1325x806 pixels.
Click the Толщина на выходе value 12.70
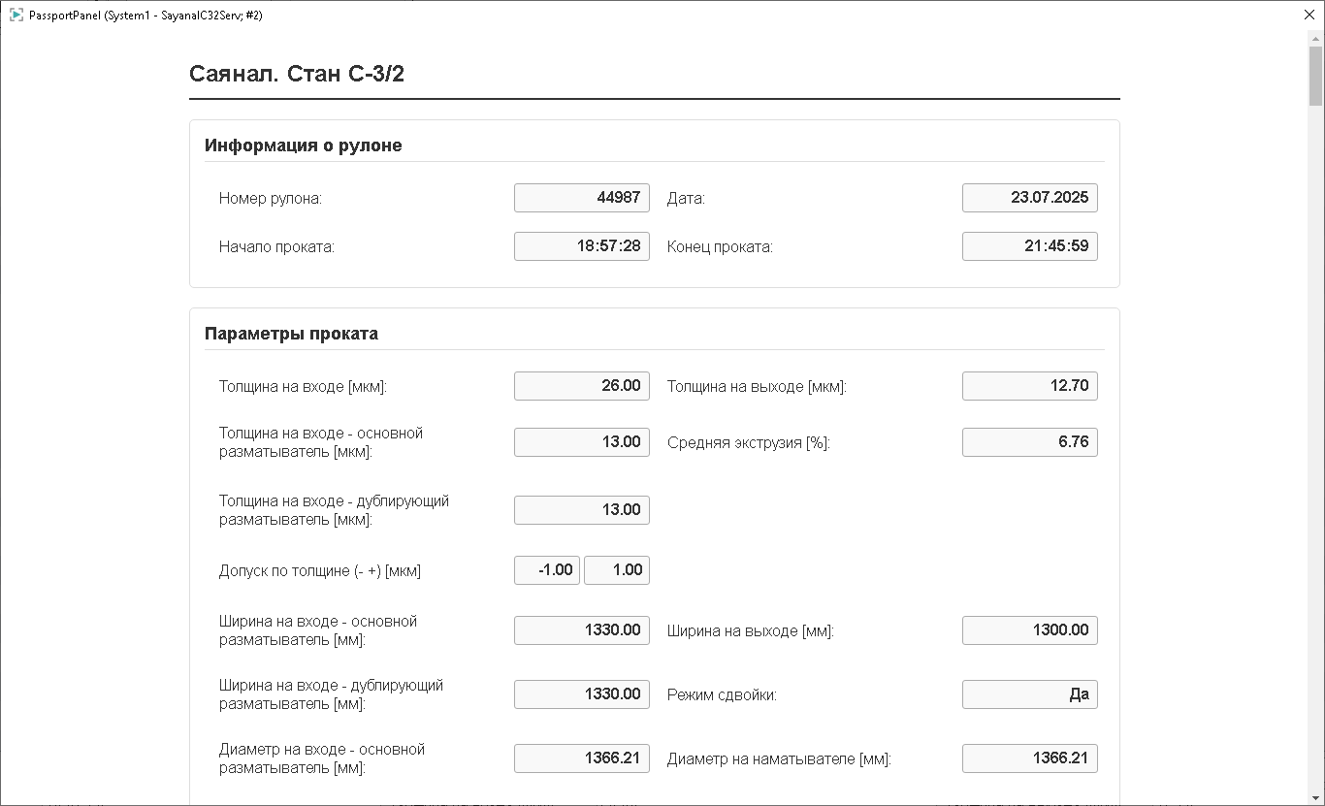[1029, 386]
